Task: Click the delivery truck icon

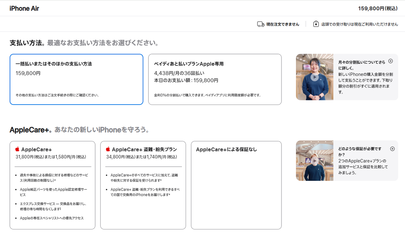Action: coord(260,24)
